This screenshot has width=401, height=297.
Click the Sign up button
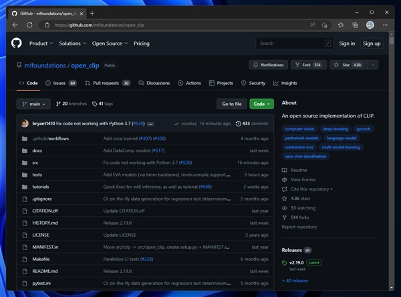(x=372, y=43)
